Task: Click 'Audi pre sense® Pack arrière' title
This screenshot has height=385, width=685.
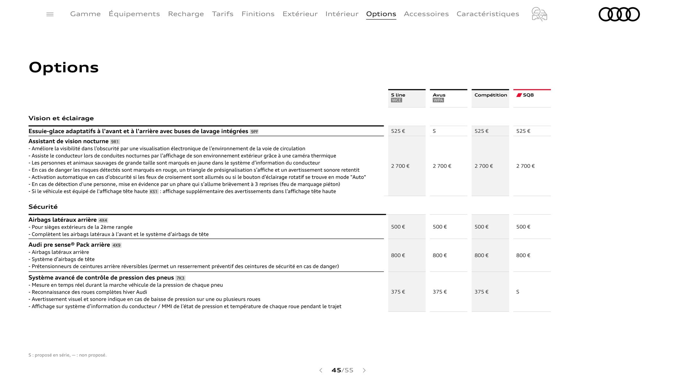Action: tap(69, 245)
